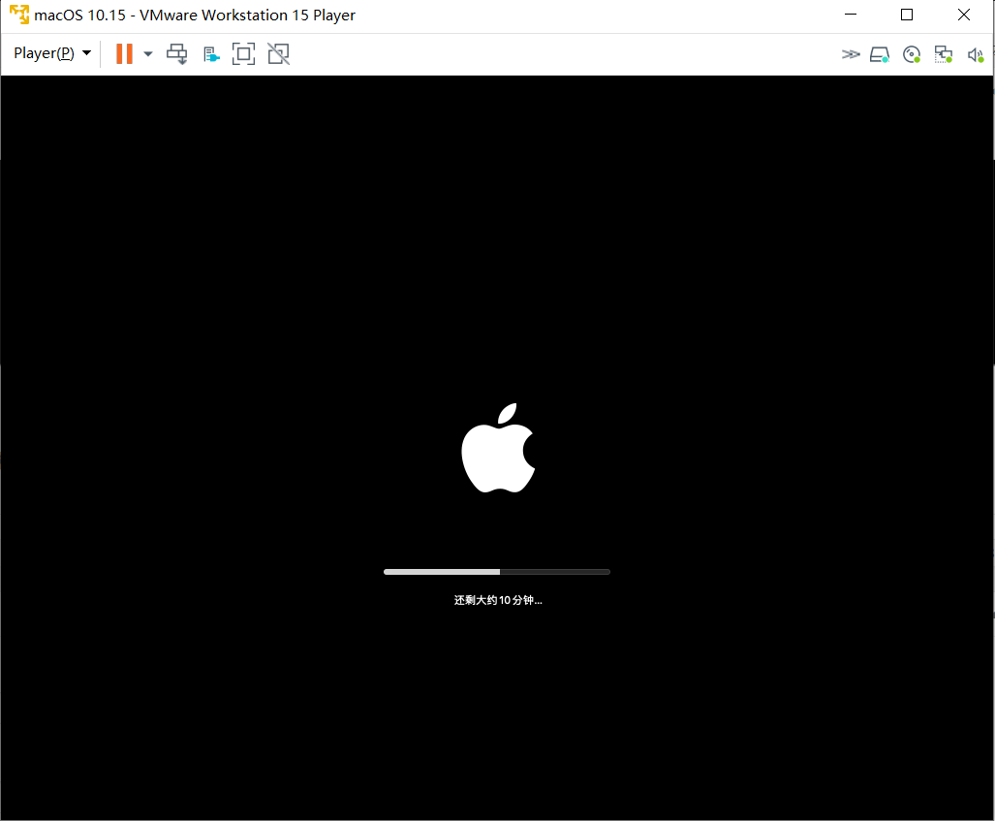Toggle Unity mode icon
This screenshot has width=995, height=821.
(x=279, y=54)
